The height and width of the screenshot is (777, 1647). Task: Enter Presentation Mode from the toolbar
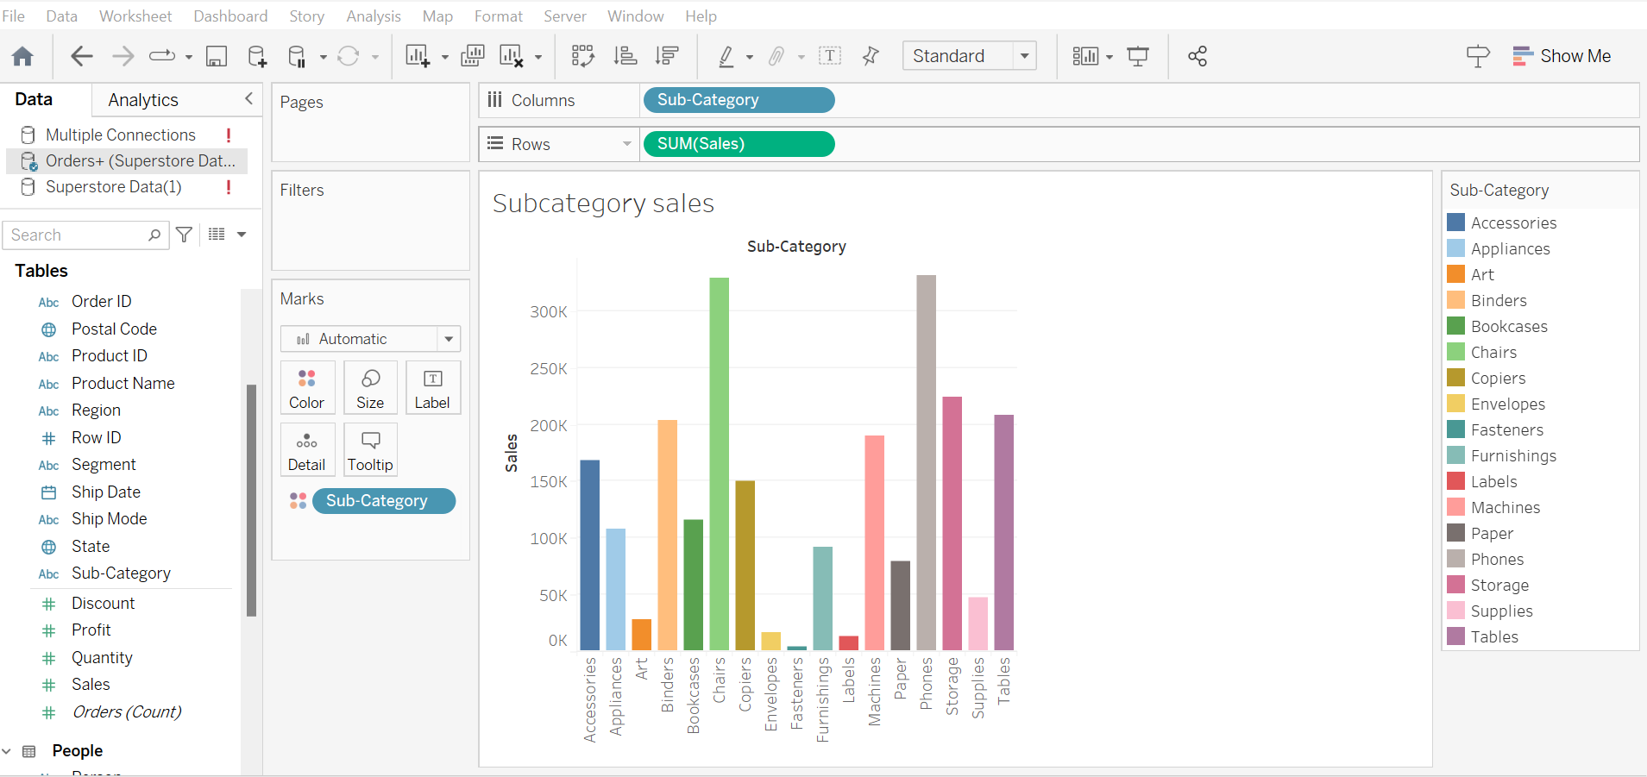[x=1139, y=56]
